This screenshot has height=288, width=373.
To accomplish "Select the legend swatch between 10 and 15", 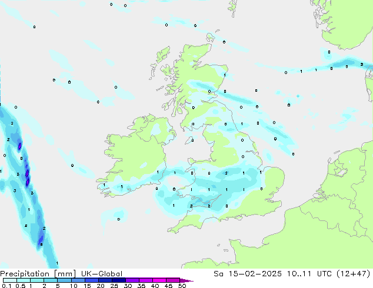I will click(x=78, y=280).
